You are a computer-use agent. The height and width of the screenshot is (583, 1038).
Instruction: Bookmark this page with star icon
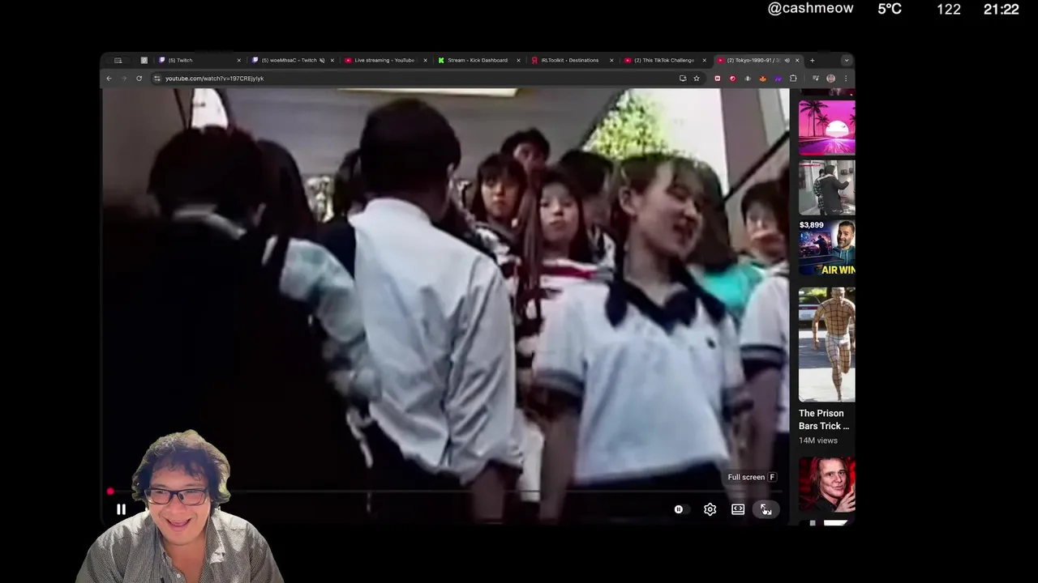coord(696,79)
